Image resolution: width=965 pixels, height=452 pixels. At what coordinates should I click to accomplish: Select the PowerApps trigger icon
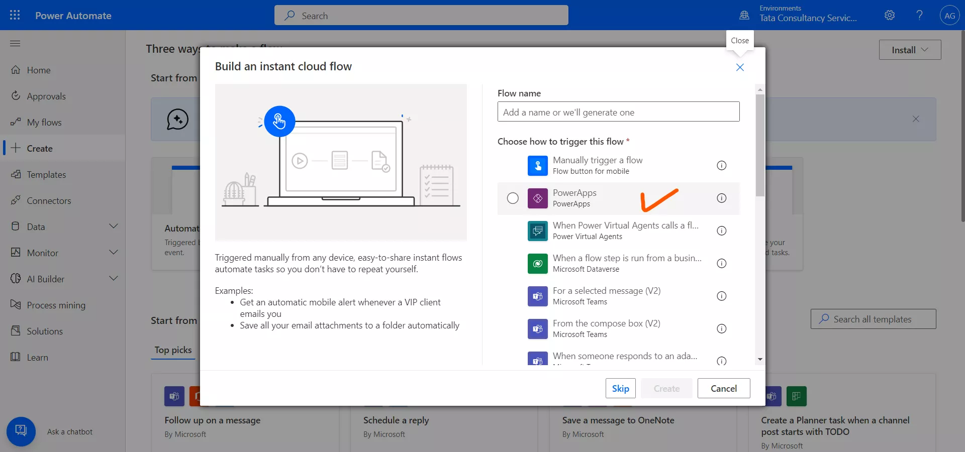pyautogui.click(x=537, y=198)
